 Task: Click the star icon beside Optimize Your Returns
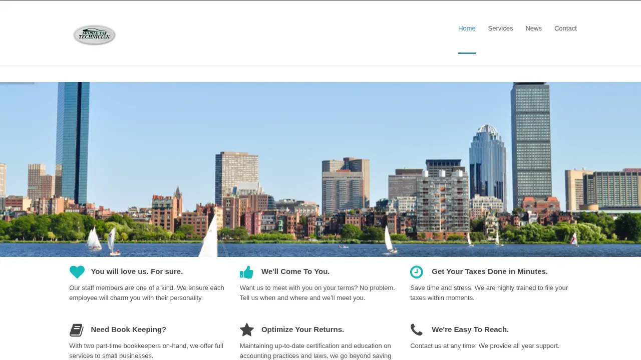click(x=247, y=330)
